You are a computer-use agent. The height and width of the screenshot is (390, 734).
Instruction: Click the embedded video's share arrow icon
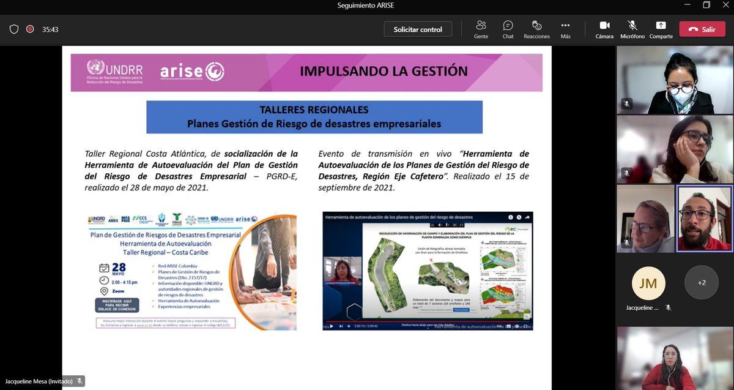coord(528,217)
